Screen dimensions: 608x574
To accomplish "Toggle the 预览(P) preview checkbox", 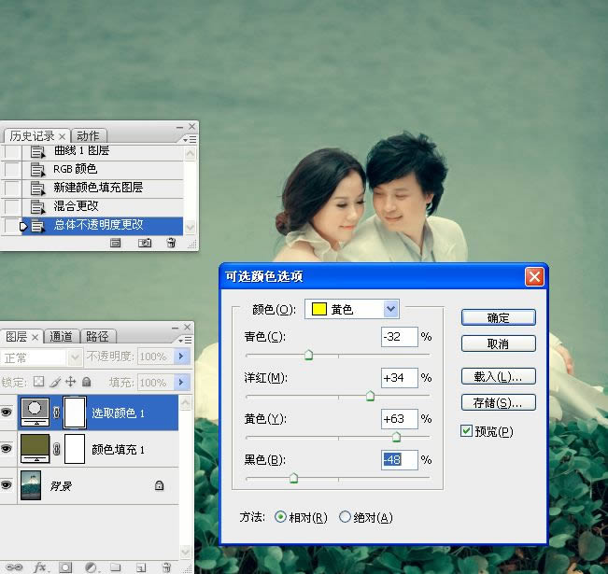I will tap(467, 431).
